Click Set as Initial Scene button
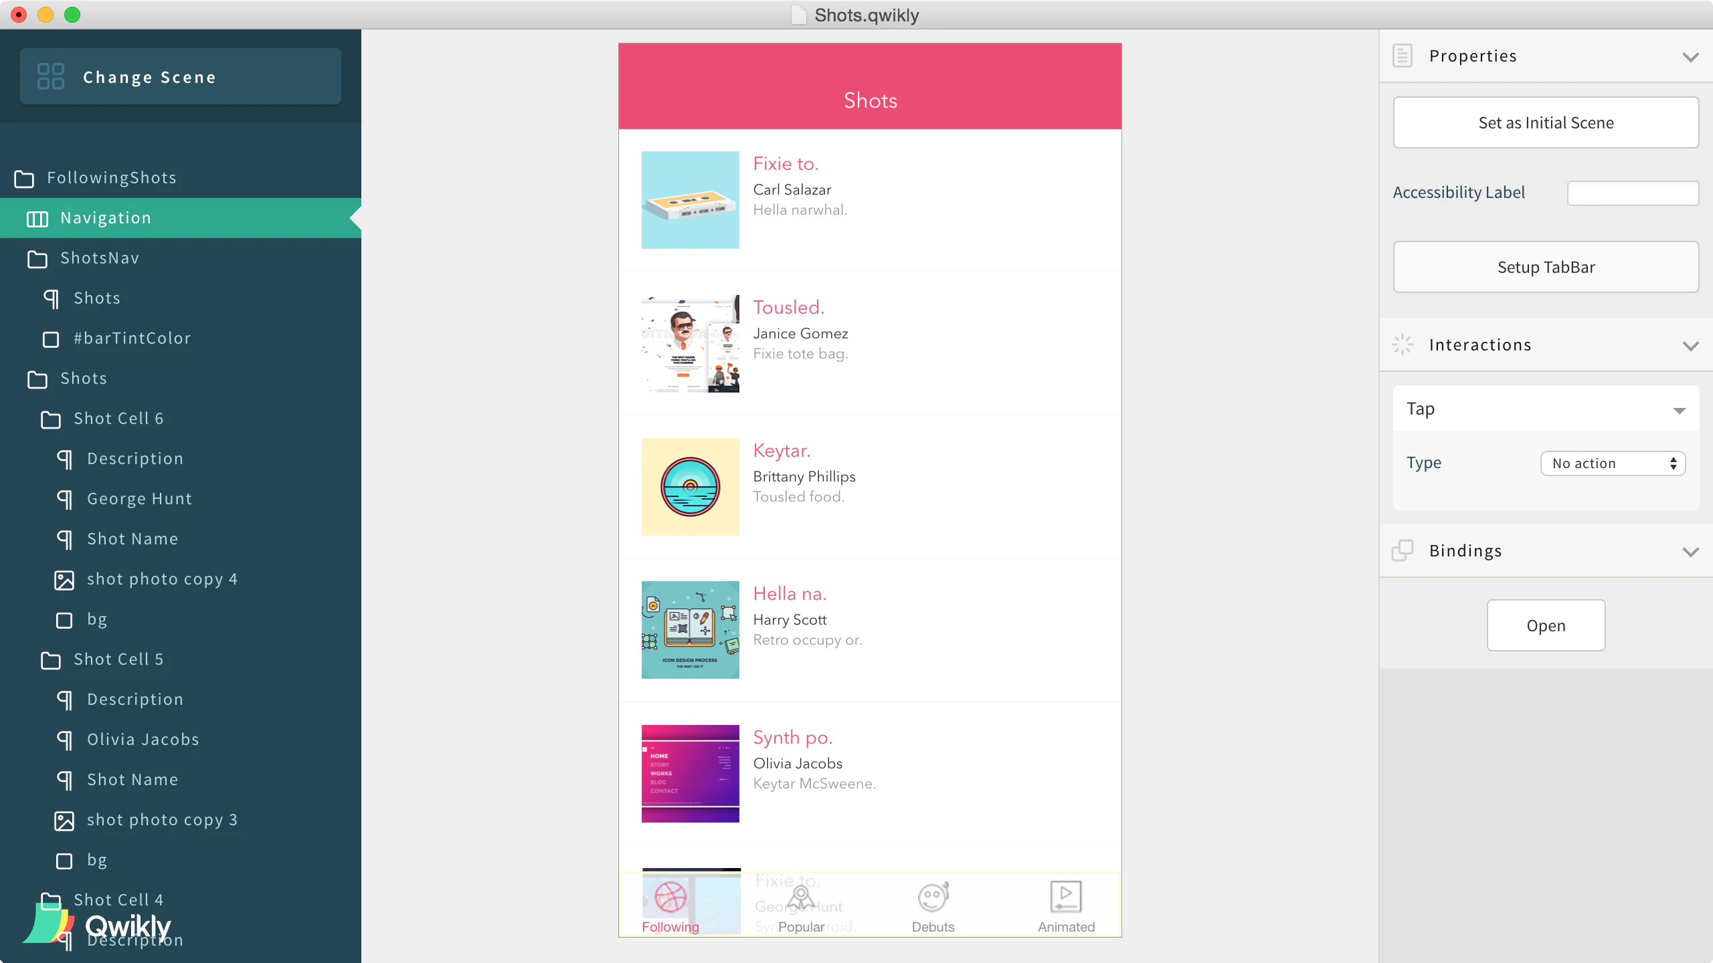 [x=1546, y=122]
